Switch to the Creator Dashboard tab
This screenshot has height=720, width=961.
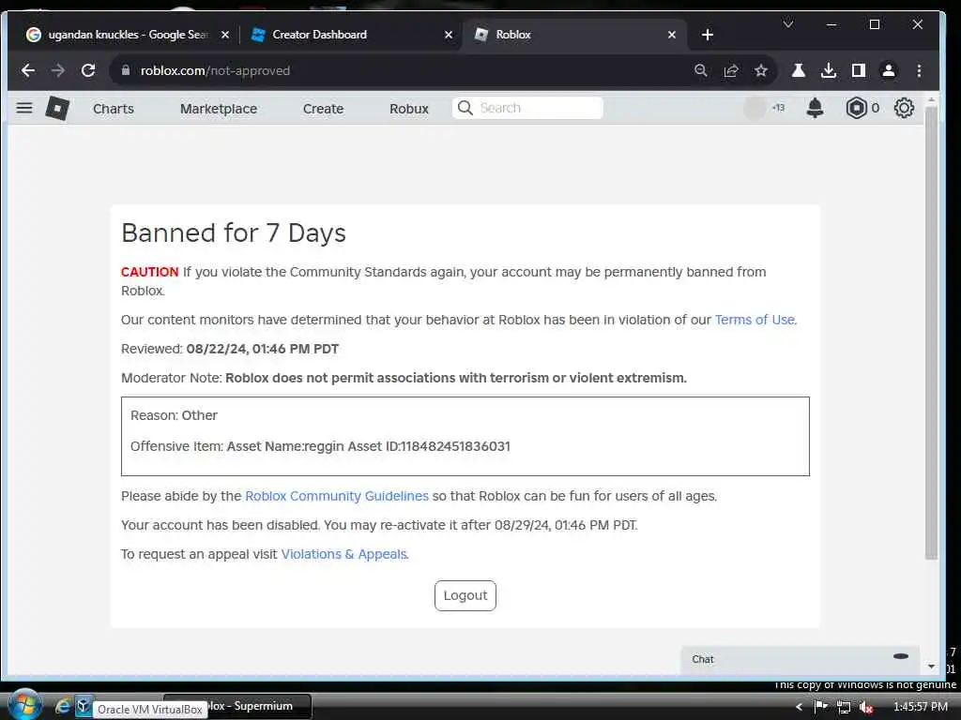click(349, 35)
